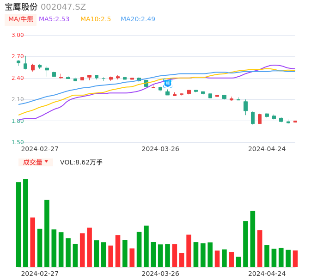The width and height of the screenshot is (317, 280).
Task: Click the ticker code 002047.SZ
Action: click(x=63, y=7)
